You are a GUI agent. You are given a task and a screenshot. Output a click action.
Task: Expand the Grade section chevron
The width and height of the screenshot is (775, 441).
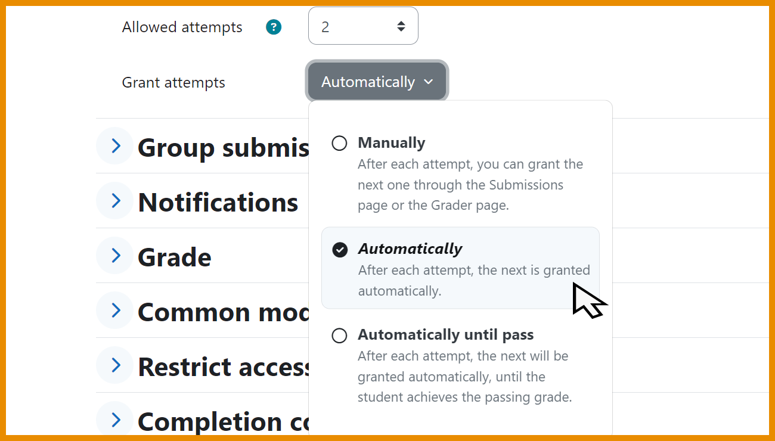click(x=114, y=255)
